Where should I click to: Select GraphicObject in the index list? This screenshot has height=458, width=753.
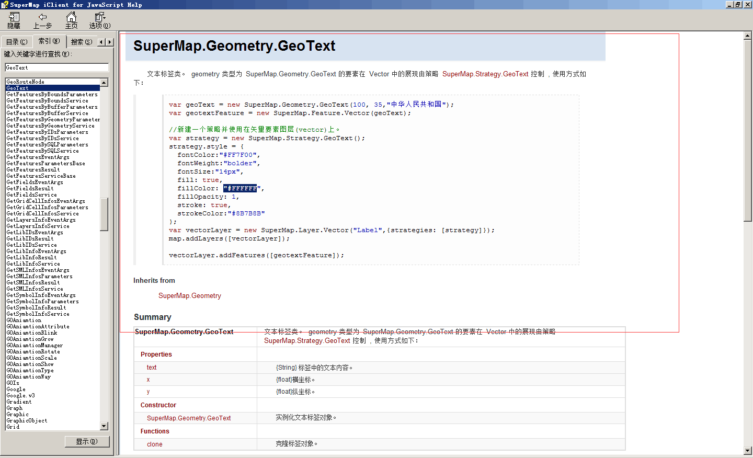point(27,420)
